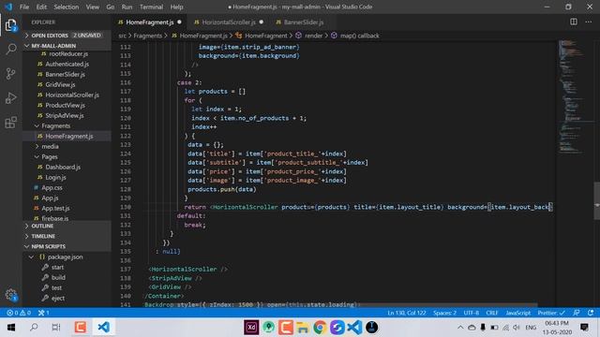Image resolution: width=600 pixels, height=337 pixels.
Task: Open the Terminal menu
Action: click(x=151, y=7)
